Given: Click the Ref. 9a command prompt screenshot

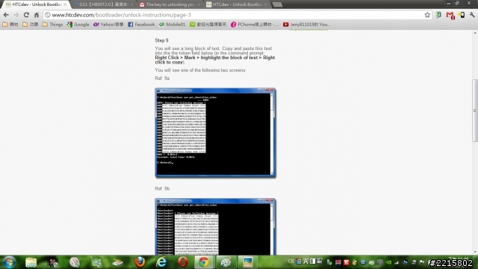Looking at the screenshot, I should click(216, 133).
